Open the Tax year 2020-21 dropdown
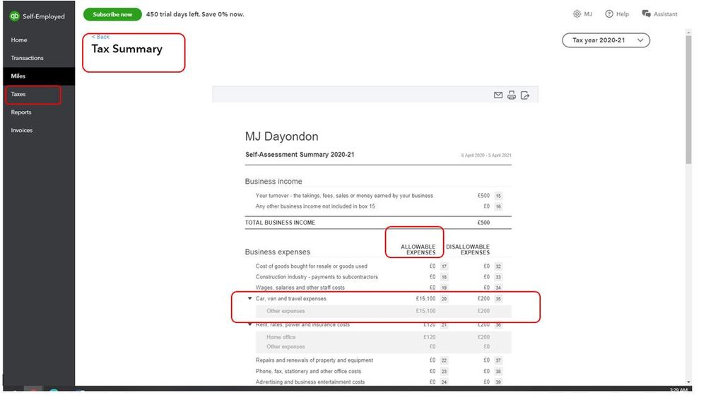 coord(606,40)
